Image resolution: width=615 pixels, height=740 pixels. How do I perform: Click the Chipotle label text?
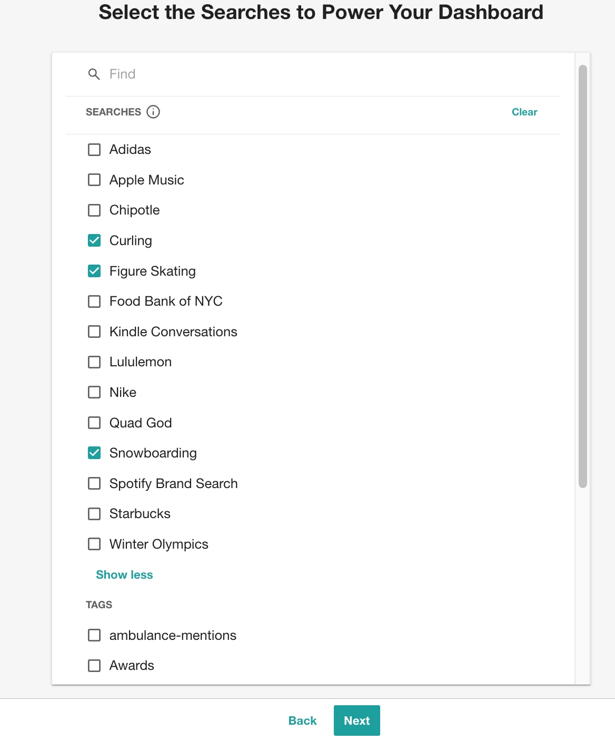(135, 210)
